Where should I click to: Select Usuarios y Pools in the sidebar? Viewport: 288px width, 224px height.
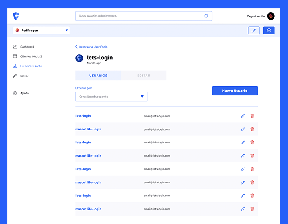point(30,66)
